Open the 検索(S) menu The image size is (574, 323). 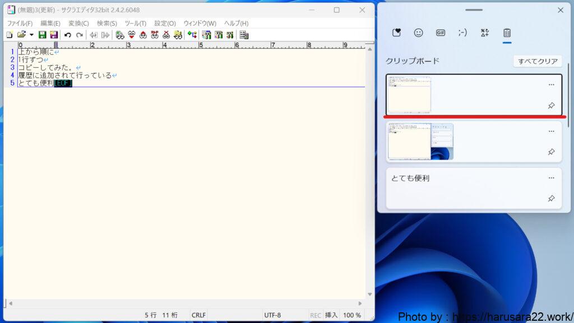[107, 23]
